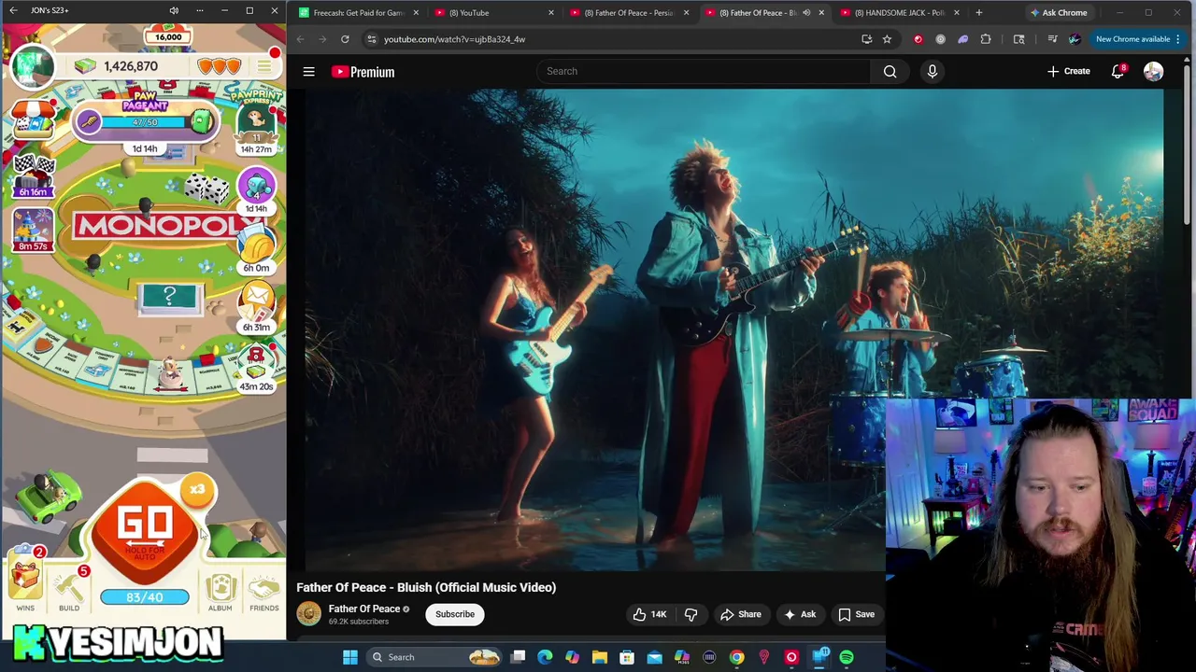View site information icon in address bar
1196x672 pixels.
pos(371,39)
